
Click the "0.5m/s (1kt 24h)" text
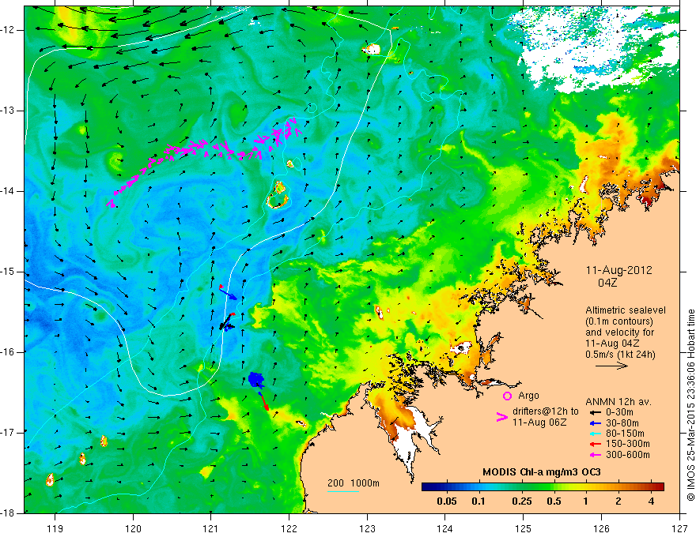[x=620, y=355]
